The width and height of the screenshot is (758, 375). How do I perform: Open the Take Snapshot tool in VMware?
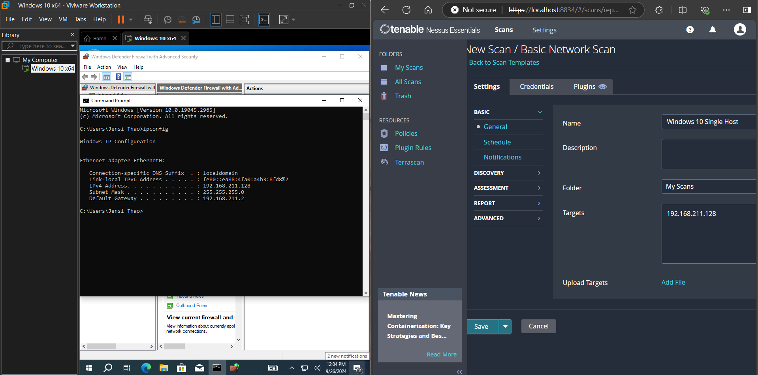click(x=167, y=19)
